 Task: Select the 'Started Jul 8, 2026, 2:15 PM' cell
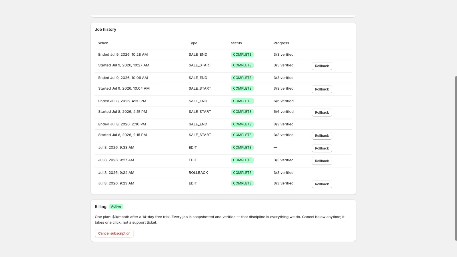click(x=140, y=136)
